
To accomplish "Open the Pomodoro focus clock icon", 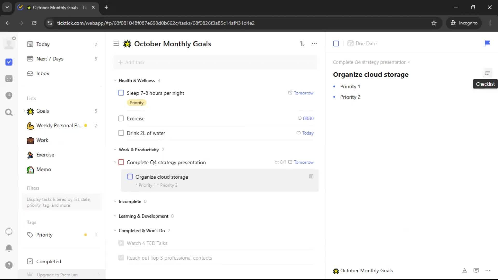I will point(9,95).
